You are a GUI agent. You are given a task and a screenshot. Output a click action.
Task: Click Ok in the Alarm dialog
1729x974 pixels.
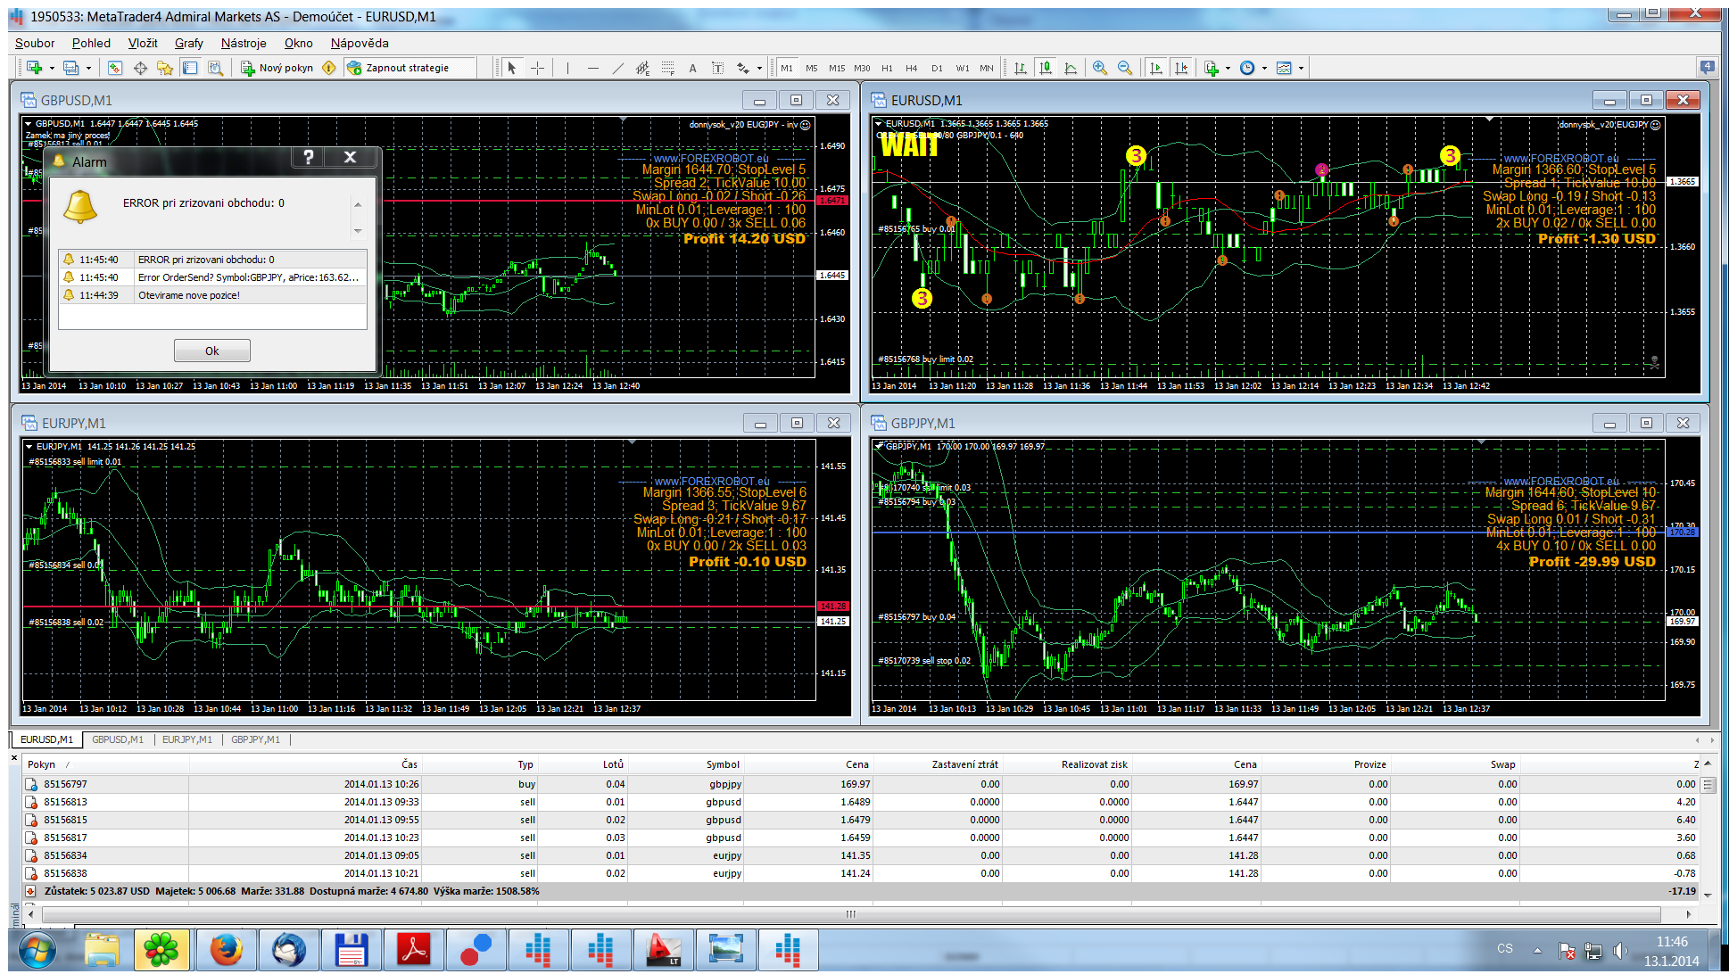(212, 351)
